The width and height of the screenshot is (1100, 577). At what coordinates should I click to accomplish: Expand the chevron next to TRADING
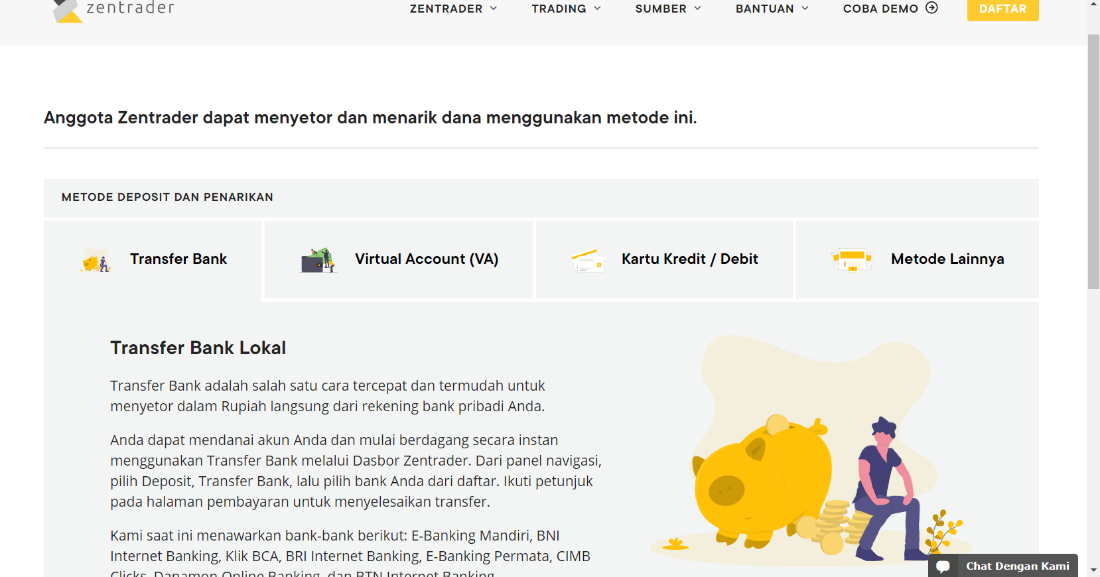coord(597,9)
